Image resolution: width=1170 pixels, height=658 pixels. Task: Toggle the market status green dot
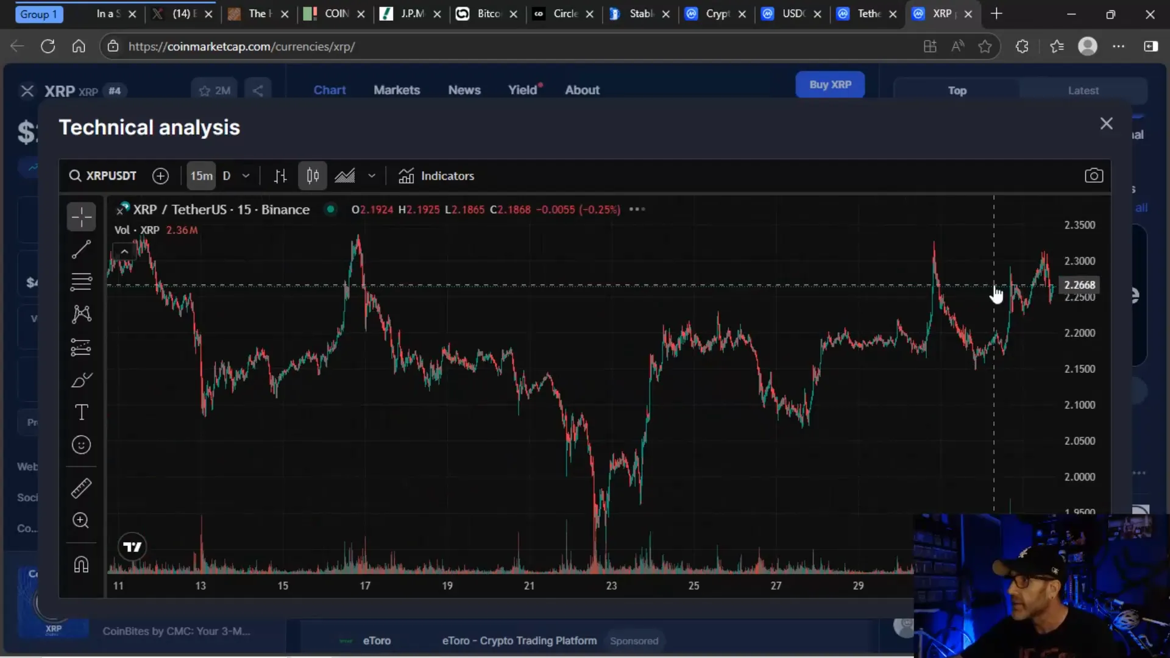(x=330, y=210)
